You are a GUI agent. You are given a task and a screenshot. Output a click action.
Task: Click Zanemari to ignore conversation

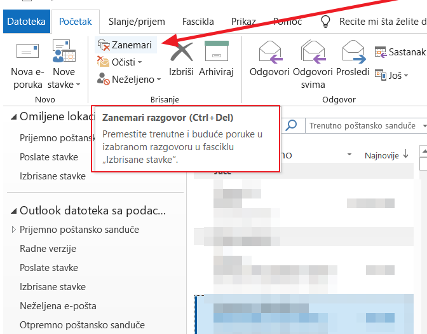pyautogui.click(x=126, y=45)
